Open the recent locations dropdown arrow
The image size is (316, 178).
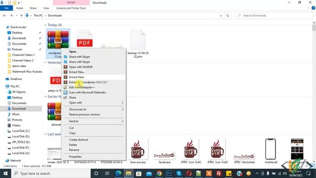[x=17, y=15]
